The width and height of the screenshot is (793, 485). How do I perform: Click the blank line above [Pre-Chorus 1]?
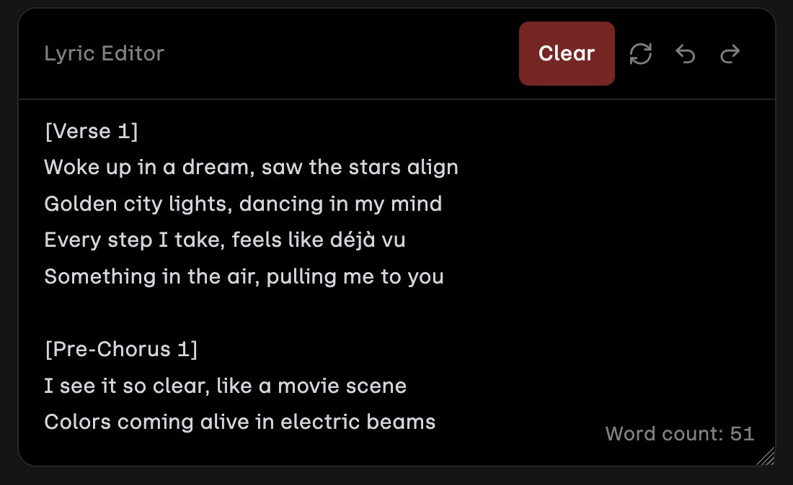216,313
